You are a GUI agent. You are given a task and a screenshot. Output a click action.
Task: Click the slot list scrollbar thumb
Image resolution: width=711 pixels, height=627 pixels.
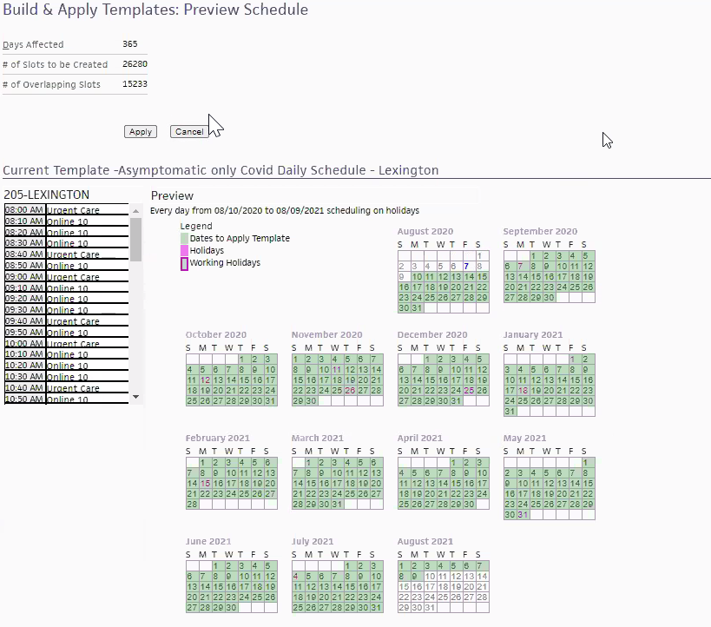click(135, 239)
